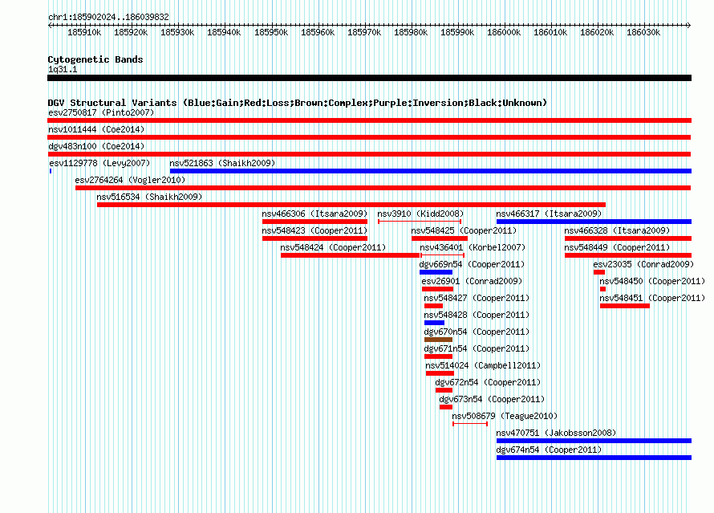714x513 pixels.
Task: Click the nsv3910 (Kidd2008) label
Action: [x=420, y=214]
